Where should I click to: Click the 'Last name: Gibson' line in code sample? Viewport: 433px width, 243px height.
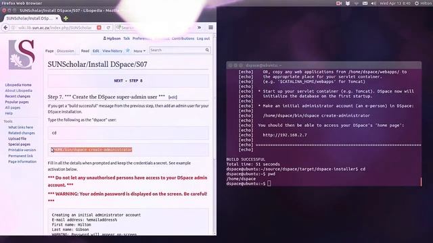70,230
